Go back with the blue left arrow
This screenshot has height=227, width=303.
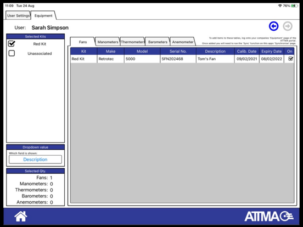point(273,26)
